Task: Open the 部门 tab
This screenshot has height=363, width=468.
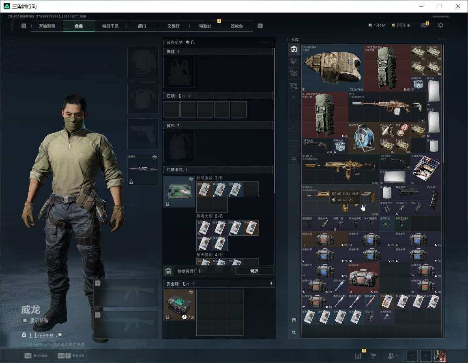Action: (x=142, y=26)
